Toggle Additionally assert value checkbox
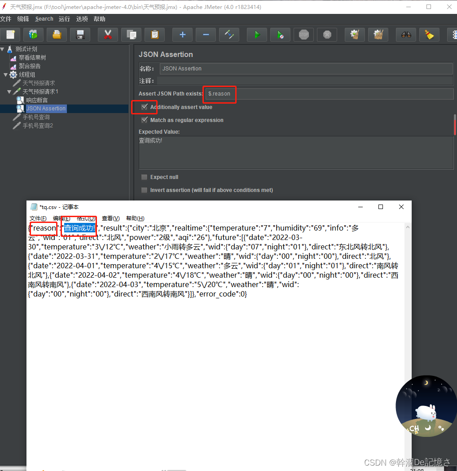Image resolution: width=457 pixels, height=471 pixels. point(145,107)
